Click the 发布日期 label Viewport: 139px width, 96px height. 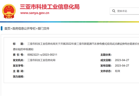(106, 66)
